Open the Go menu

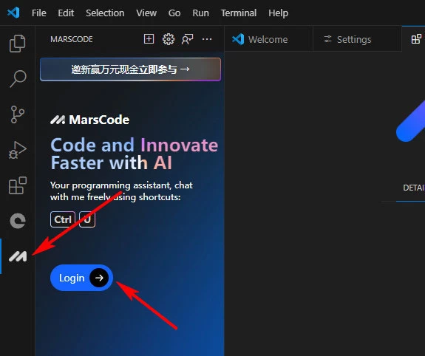coord(174,13)
